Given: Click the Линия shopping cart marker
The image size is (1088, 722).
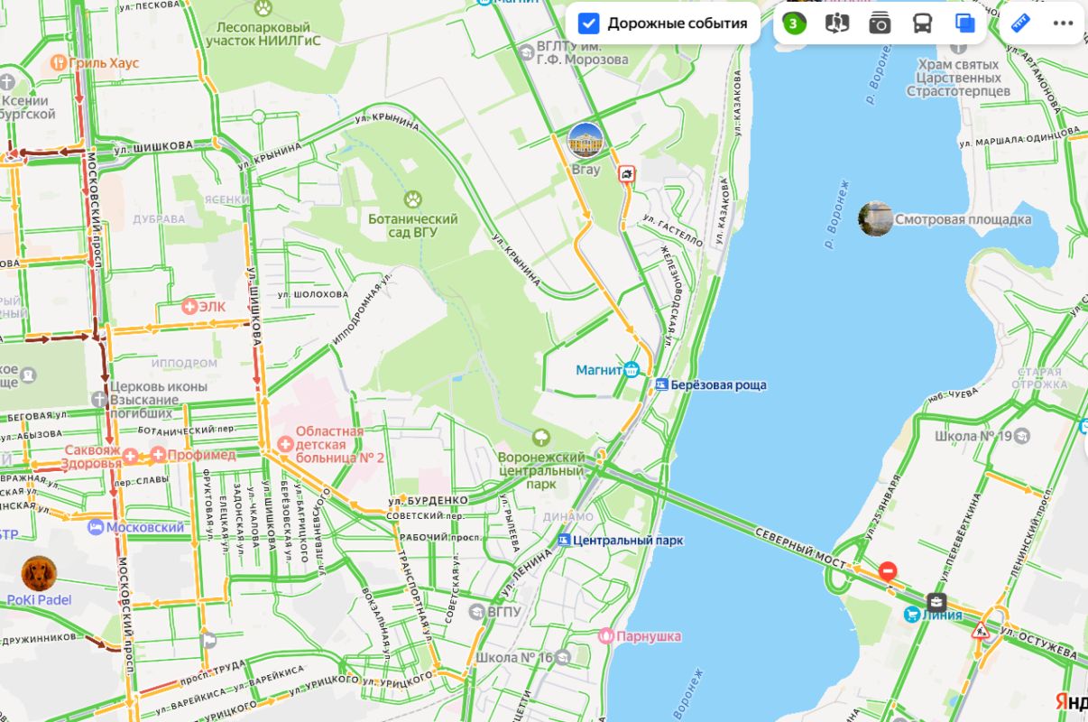Looking at the screenshot, I should click(x=912, y=615).
